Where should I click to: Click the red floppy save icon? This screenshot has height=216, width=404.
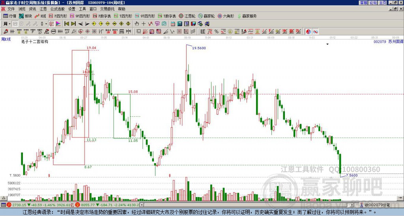coord(193,24)
